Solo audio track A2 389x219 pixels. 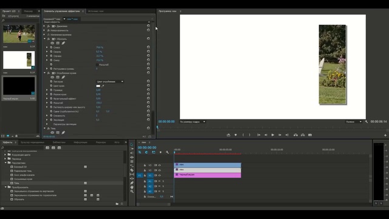click(163, 186)
